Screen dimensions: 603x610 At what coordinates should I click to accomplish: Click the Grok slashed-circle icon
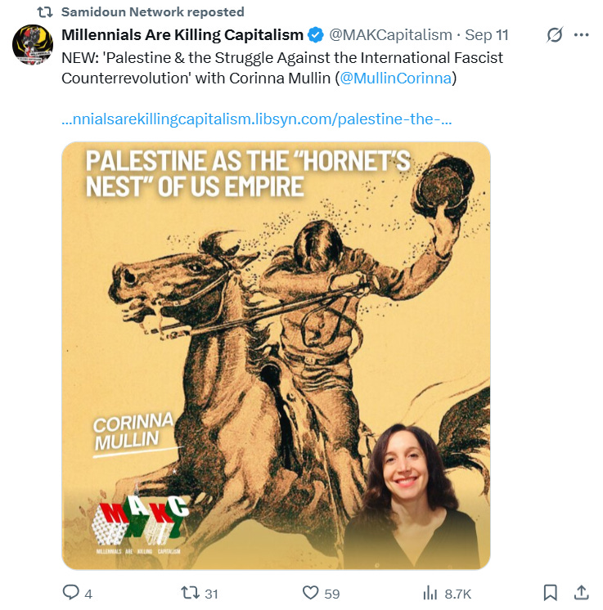[555, 35]
